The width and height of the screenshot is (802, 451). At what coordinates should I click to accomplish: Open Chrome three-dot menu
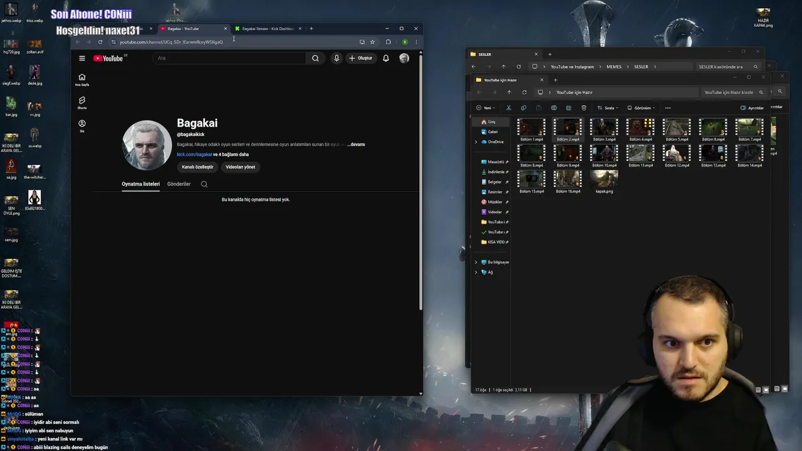[x=416, y=42]
